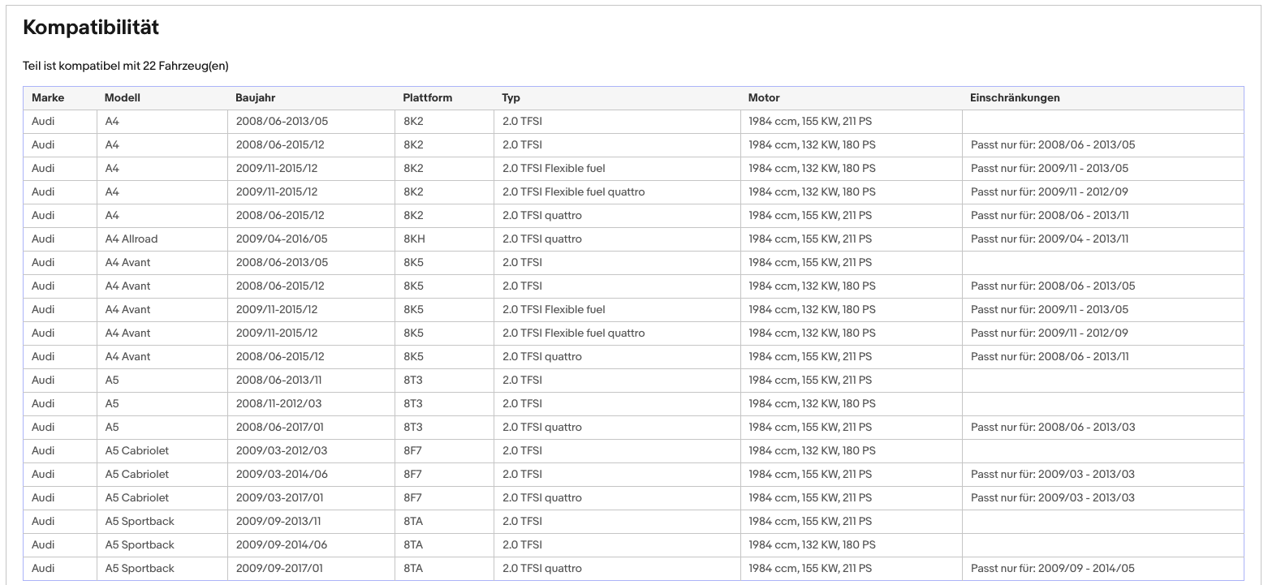
Task: Click Baujahr 2009/03-2014/06 cell
Action: coord(282,474)
